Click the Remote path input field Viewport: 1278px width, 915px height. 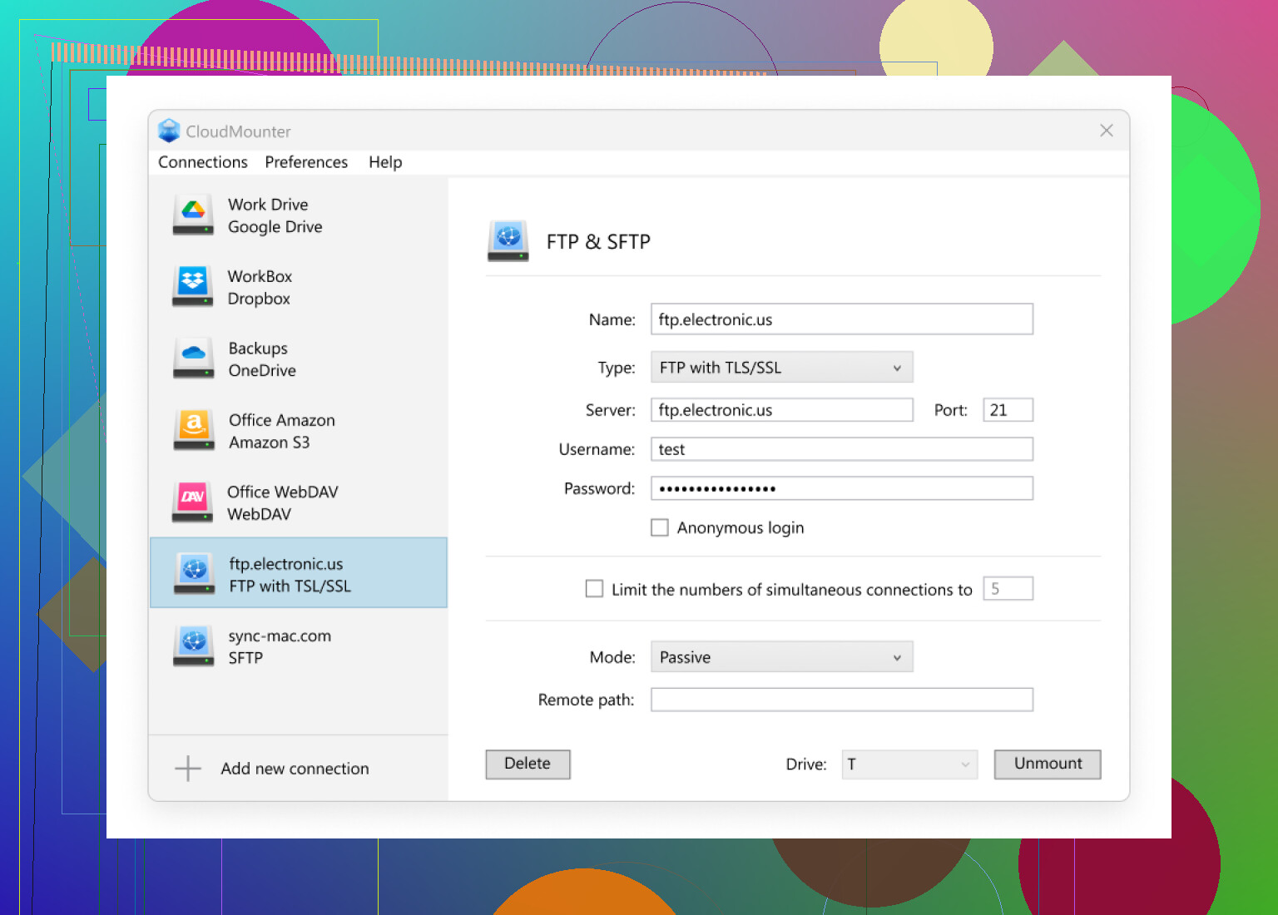click(841, 700)
